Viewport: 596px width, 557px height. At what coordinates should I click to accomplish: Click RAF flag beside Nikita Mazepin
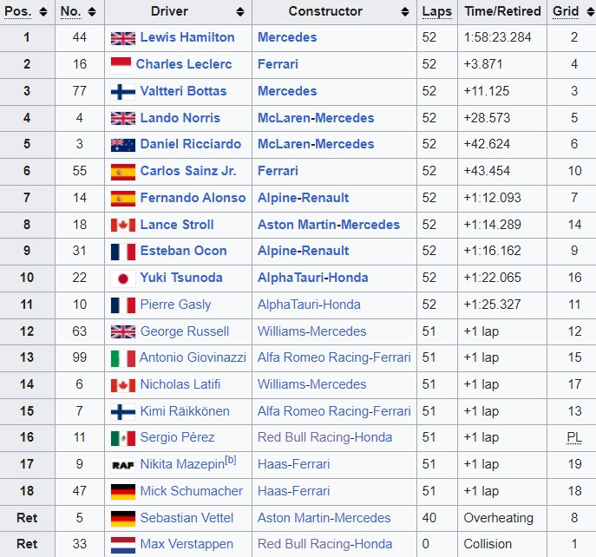pos(123,465)
